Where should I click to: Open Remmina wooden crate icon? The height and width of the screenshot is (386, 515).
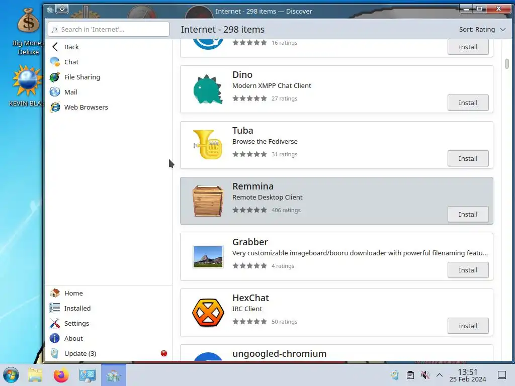208,201
